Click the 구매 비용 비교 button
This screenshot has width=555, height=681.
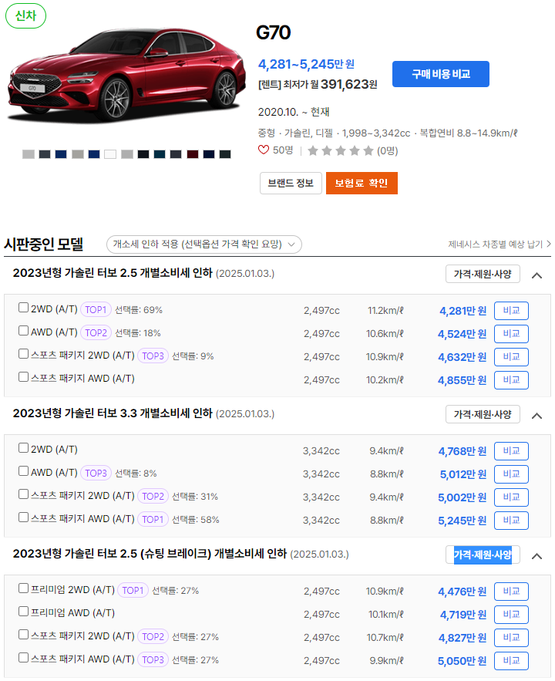[x=441, y=74]
